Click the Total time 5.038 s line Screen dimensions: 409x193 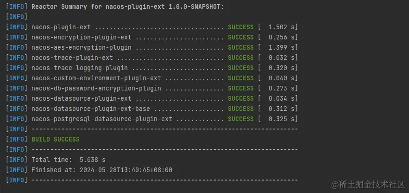69,160
